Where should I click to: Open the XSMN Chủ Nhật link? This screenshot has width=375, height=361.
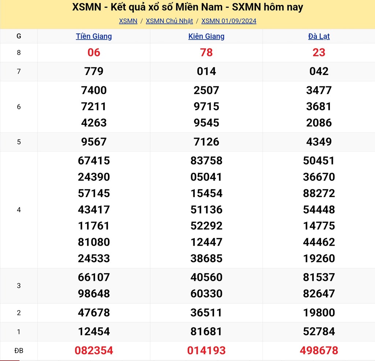[169, 21]
